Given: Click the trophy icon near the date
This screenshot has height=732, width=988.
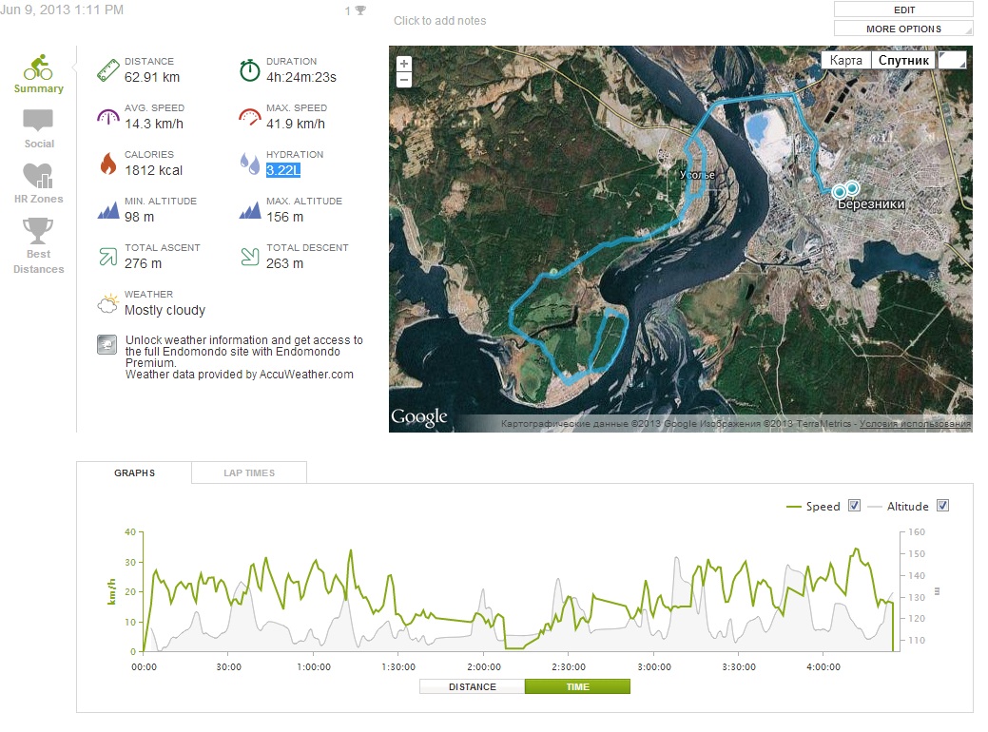Looking at the screenshot, I should [x=360, y=11].
